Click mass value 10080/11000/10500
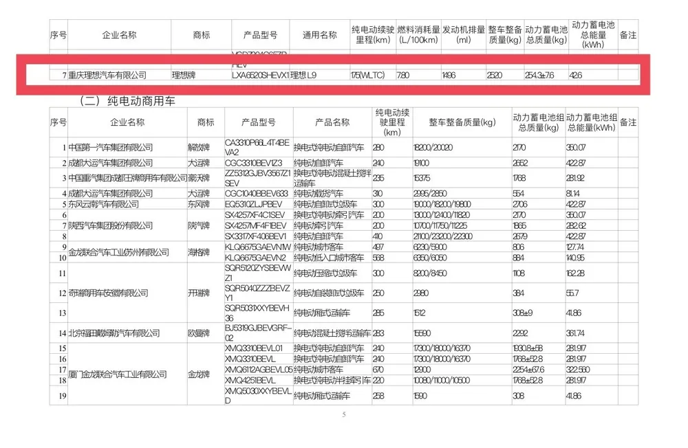The width and height of the screenshot is (688, 448). coord(442,381)
